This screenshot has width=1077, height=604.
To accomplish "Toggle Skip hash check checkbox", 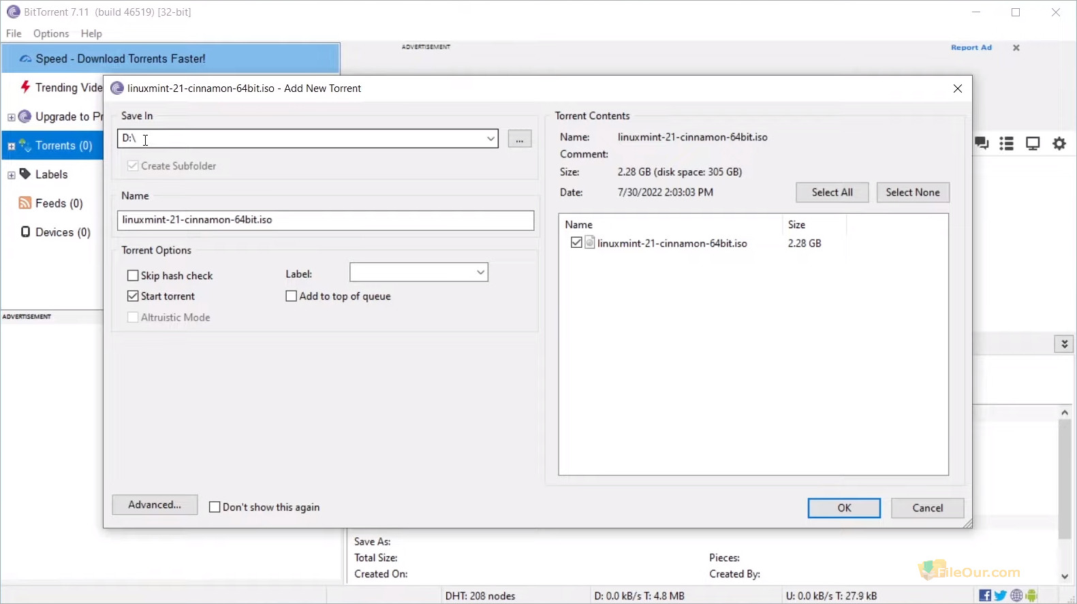I will coord(133,276).
